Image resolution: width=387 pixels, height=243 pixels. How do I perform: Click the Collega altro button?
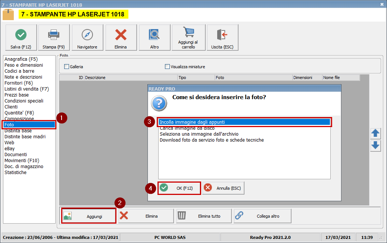coord(262,216)
